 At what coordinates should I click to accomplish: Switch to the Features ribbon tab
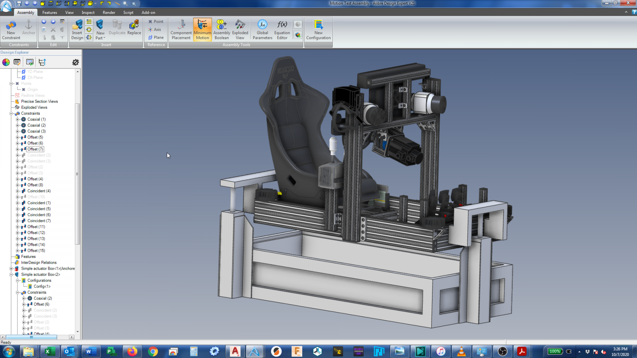(50, 12)
